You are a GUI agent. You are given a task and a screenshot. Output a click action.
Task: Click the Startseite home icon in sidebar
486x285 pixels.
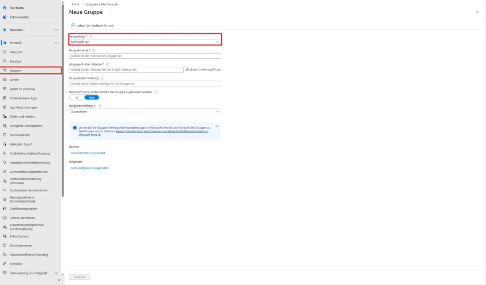click(4, 8)
